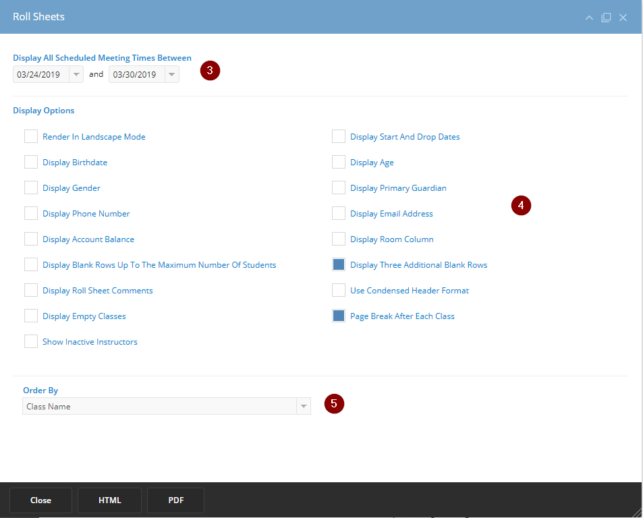The width and height of the screenshot is (643, 518).
Task: Tick the Display Gender checkbox
Action: 31,188
